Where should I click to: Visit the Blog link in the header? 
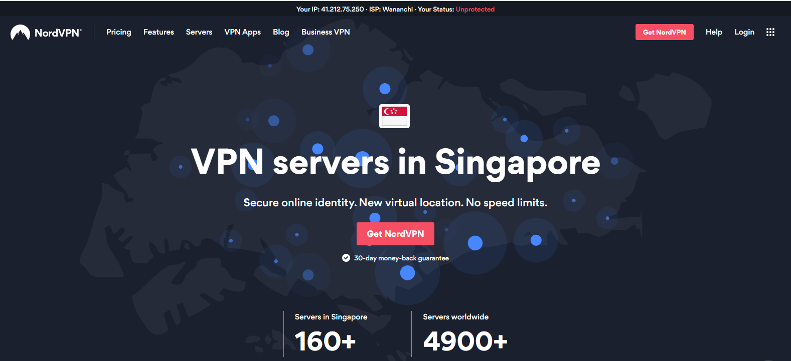click(281, 32)
